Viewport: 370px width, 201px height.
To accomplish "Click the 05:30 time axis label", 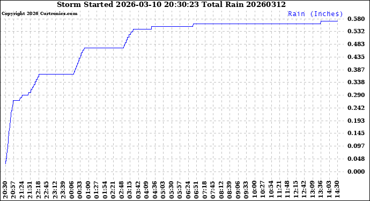I will (x=171, y=190).
